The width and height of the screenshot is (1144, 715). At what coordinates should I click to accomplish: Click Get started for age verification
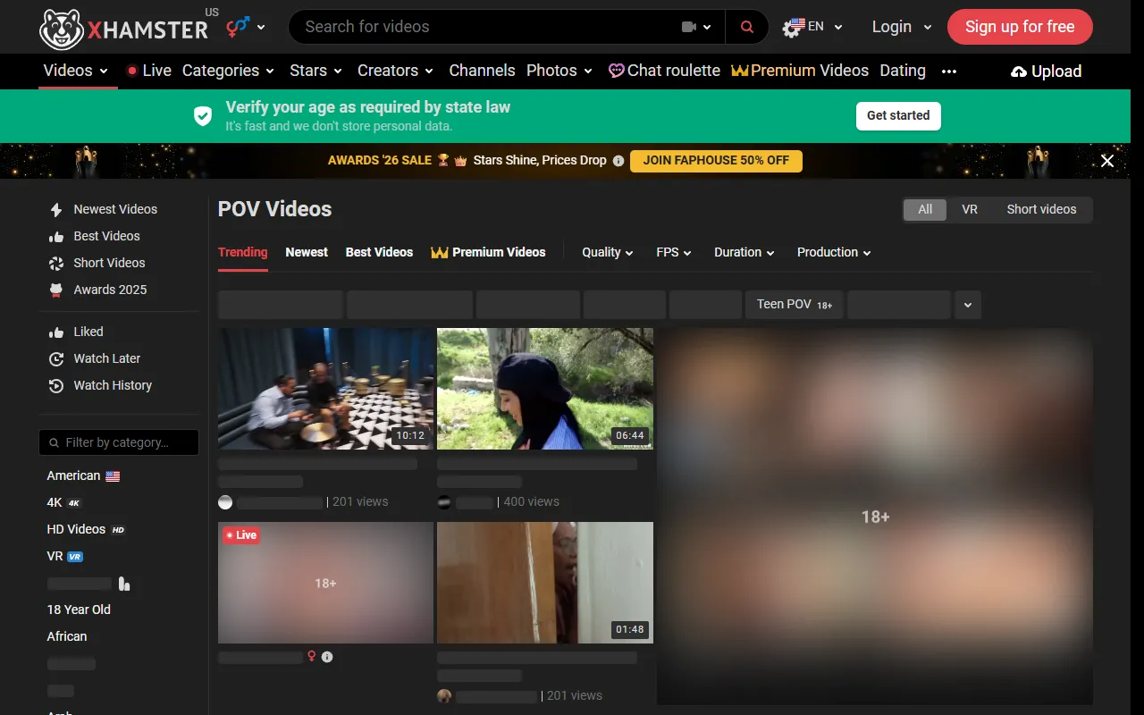(x=898, y=115)
